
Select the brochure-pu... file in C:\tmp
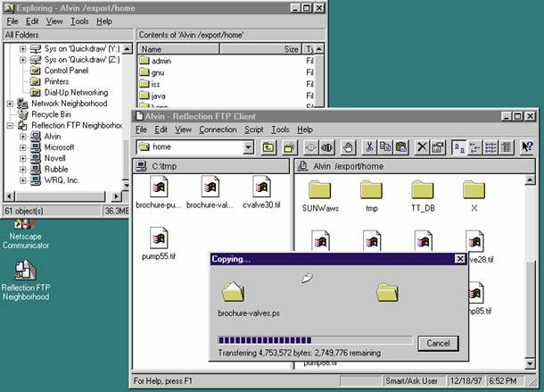(158, 193)
